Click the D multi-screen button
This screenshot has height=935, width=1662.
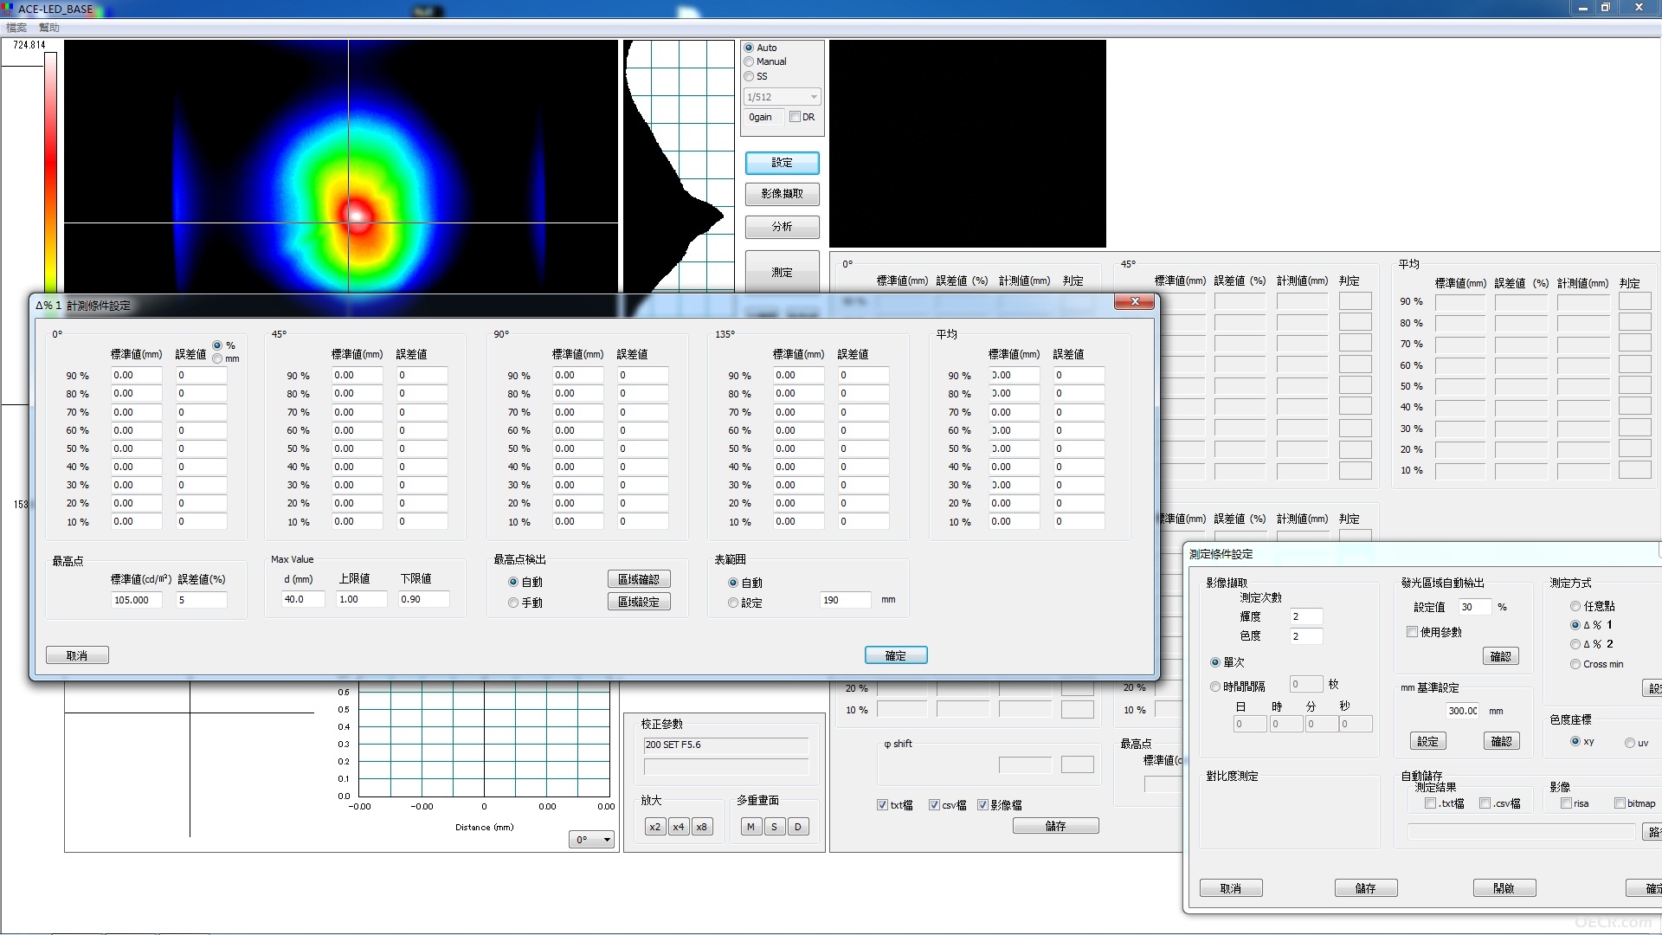[797, 827]
